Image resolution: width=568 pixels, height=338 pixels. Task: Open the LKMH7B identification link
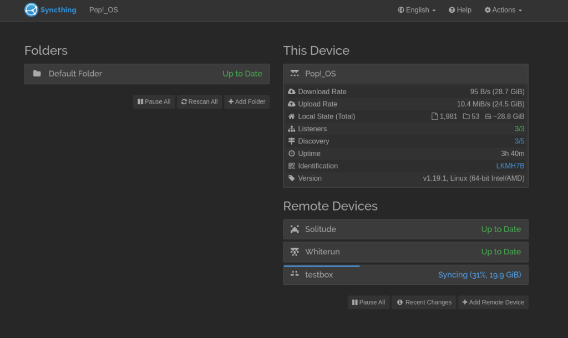pos(510,166)
